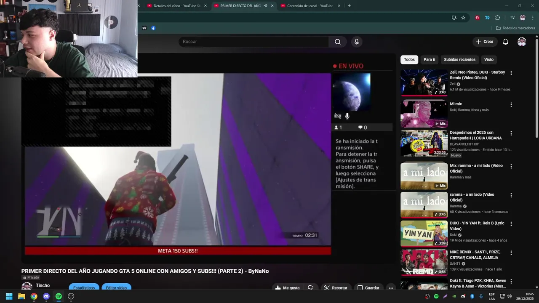The width and height of the screenshot is (539, 303).
Task: Open the Starboy Remix video thumbnail
Action: point(424,82)
